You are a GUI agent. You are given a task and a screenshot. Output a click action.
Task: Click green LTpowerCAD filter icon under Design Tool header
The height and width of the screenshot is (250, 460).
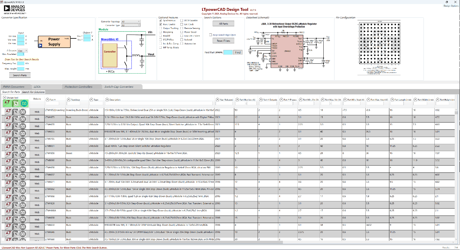pyautogui.click(x=7, y=103)
